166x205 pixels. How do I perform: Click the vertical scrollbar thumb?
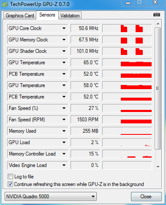(x=158, y=88)
